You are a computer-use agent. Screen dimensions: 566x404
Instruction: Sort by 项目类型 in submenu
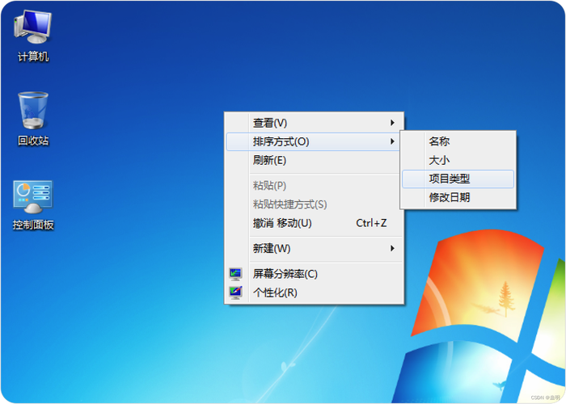[458, 179]
